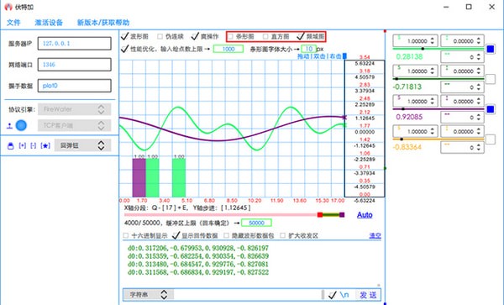The height and width of the screenshot is (305, 504).
Task: Click the 清空 clear link
Action: [x=375, y=235]
